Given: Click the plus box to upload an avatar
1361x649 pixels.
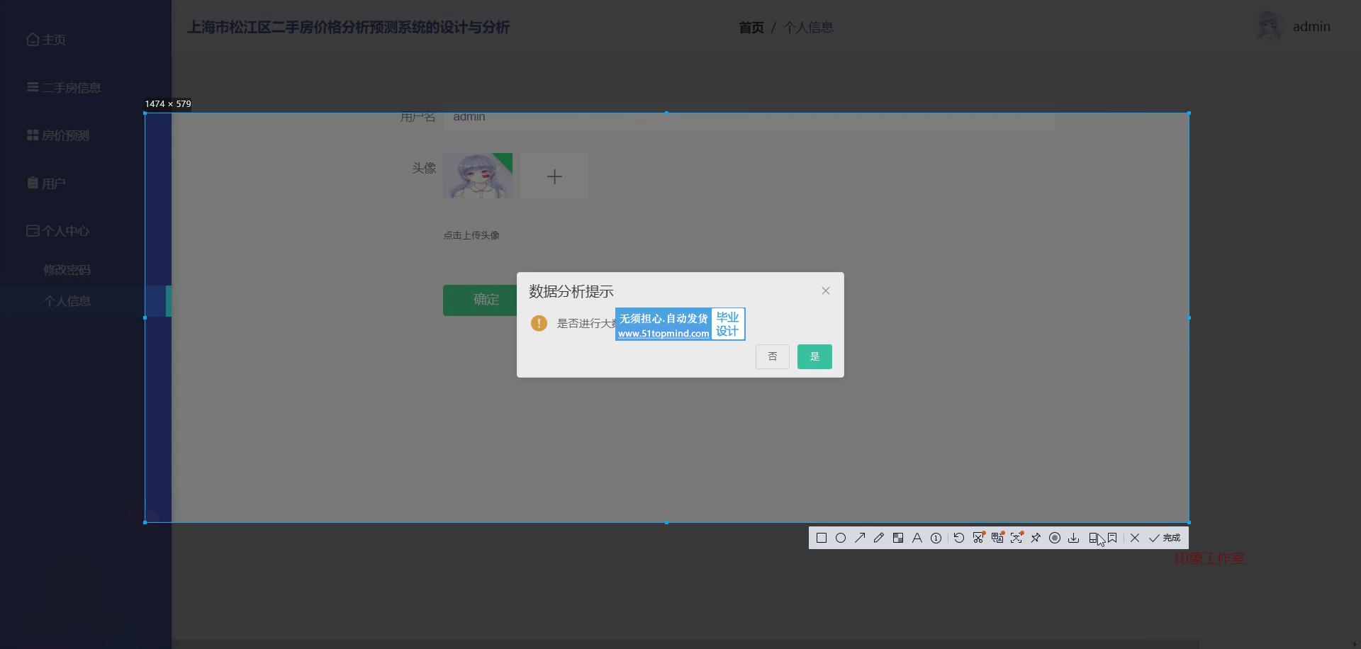Looking at the screenshot, I should pyautogui.click(x=554, y=176).
